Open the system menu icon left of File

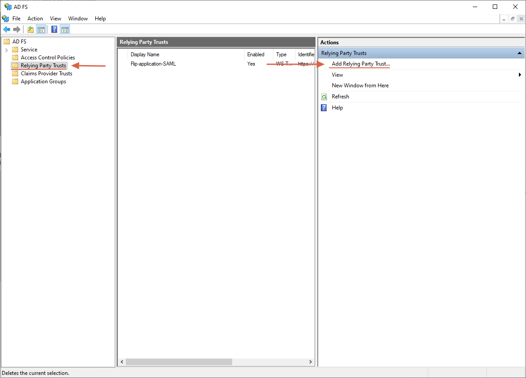pyautogui.click(x=5, y=19)
